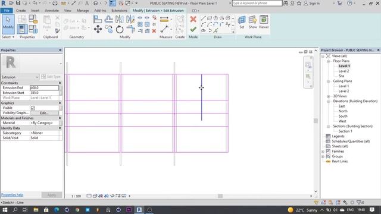
Task: Finish edit mode with green checkmark
Action: click(193, 30)
